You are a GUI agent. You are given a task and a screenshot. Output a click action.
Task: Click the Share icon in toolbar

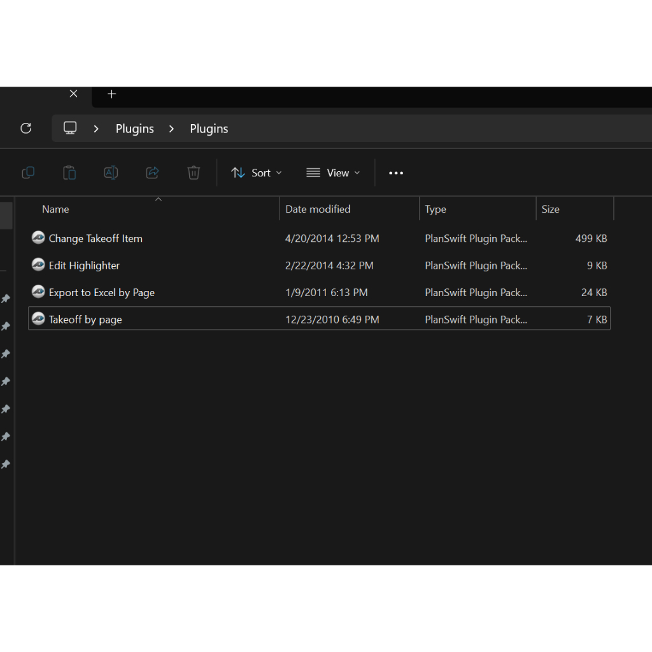click(x=152, y=173)
